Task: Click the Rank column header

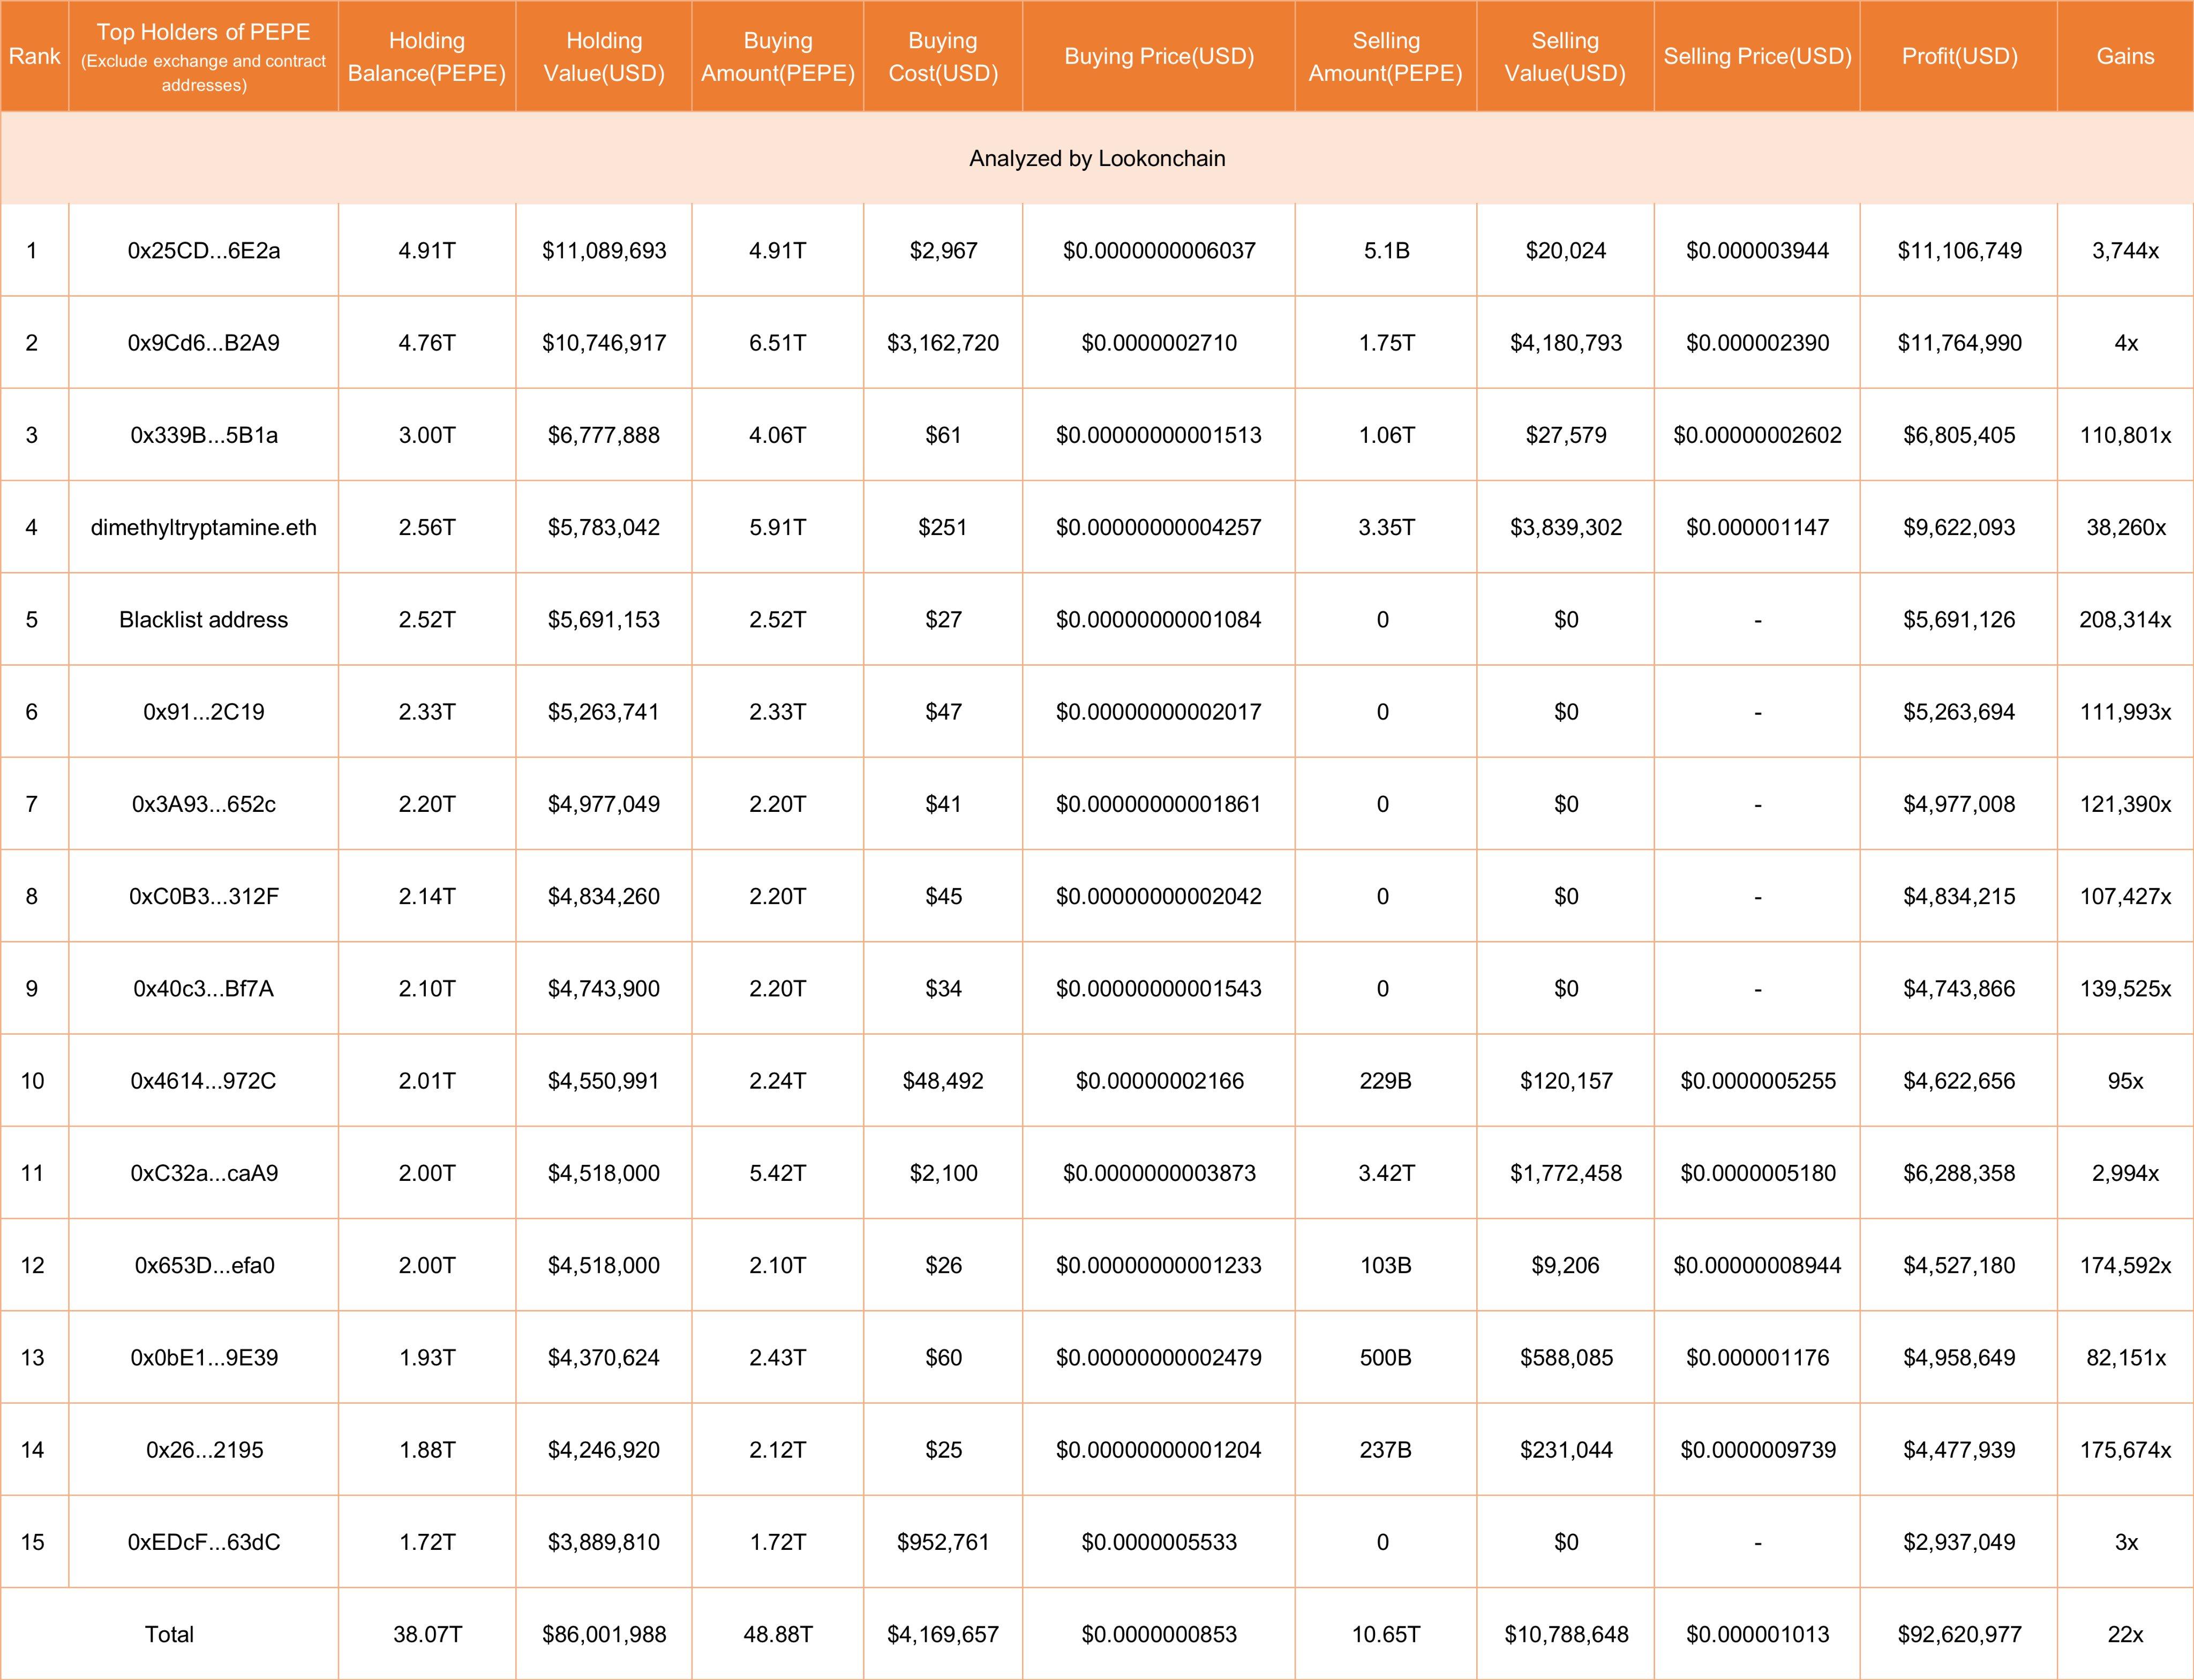Action: 33,57
